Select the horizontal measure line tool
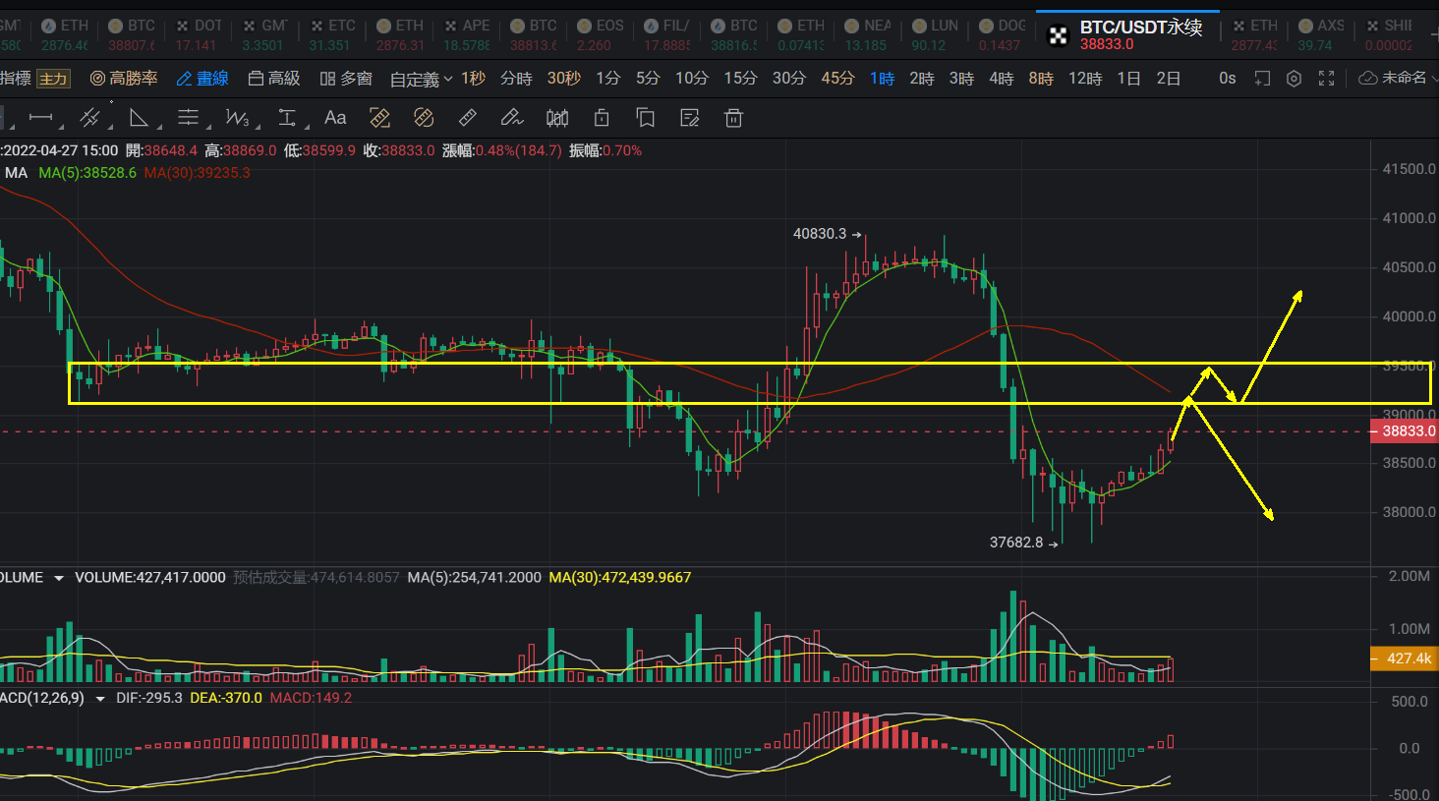The image size is (1439, 801). pos(41,118)
